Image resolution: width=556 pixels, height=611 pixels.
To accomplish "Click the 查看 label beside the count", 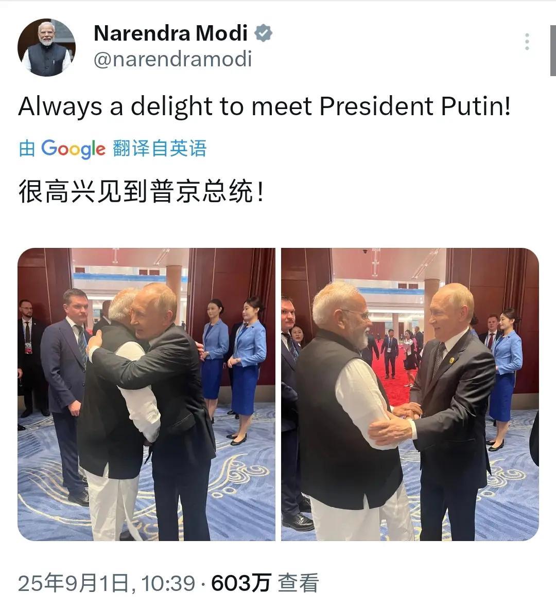I will tap(299, 583).
